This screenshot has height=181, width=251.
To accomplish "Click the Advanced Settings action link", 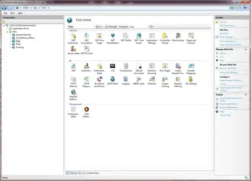I will point(229,72).
